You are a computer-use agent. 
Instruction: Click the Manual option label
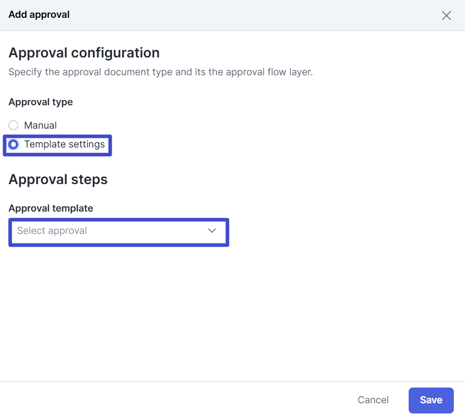coord(40,126)
